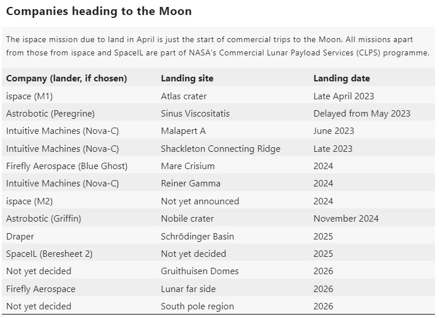Select the Mare Crisium landing site
The width and height of the screenshot is (439, 318).
click(187, 166)
